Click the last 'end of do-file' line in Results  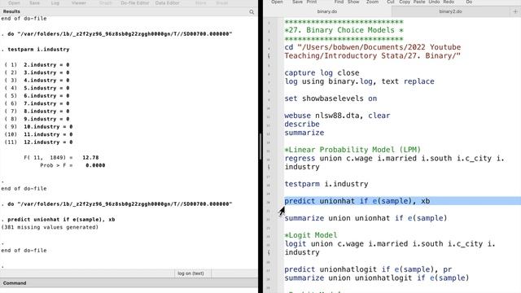pos(24,250)
